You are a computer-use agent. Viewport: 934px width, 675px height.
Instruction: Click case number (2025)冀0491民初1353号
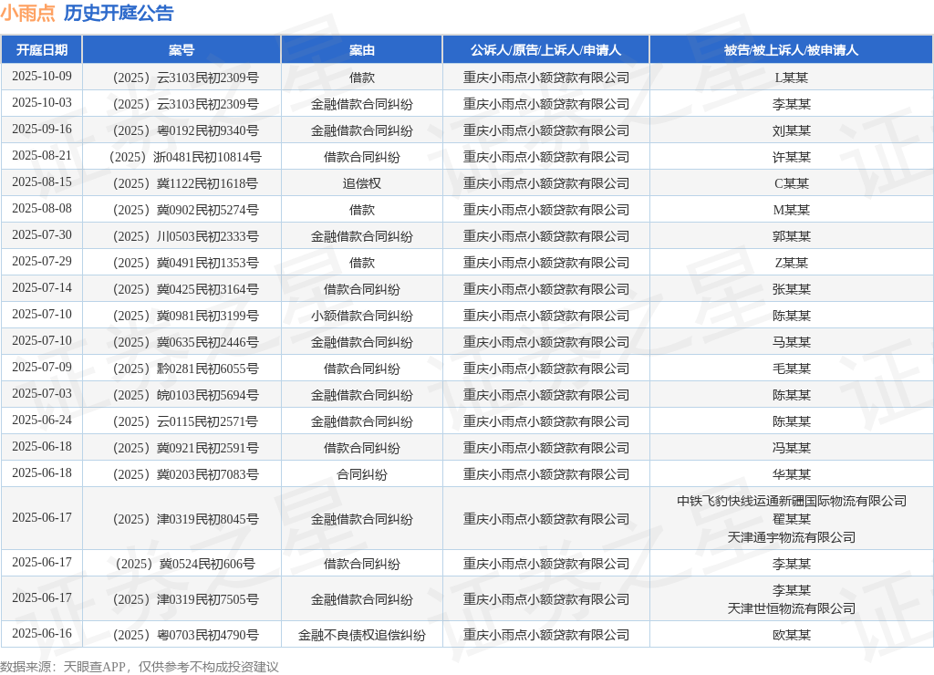(185, 263)
